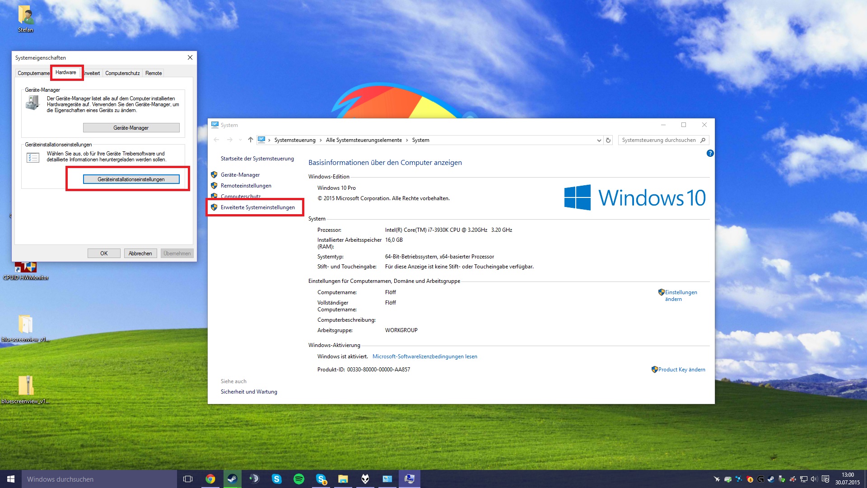Open the Task View icon on taskbar
Screen dimensions: 867x488
pos(188,479)
